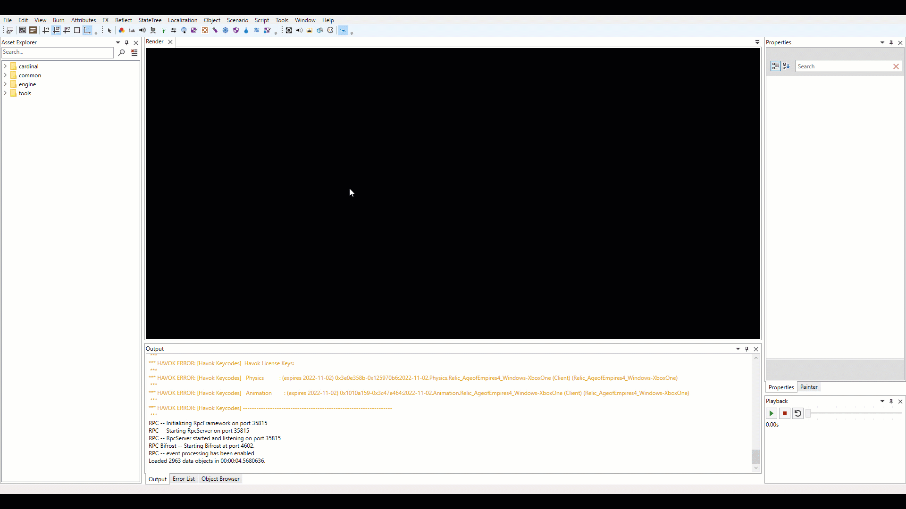
Task: Click the blue snowflake toolbar icon
Action: pyautogui.click(x=226, y=30)
